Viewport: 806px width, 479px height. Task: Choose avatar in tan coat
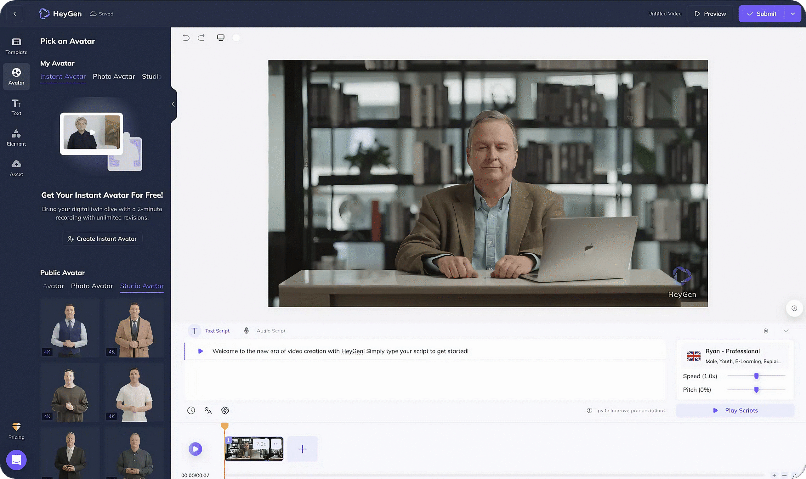click(x=134, y=328)
